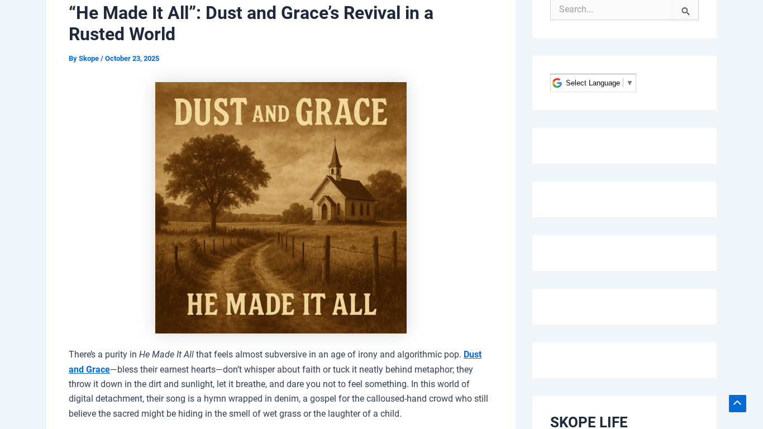This screenshot has height=429, width=763.
Task: Click the dropdown triangle beside Select Language
Action: coord(630,83)
